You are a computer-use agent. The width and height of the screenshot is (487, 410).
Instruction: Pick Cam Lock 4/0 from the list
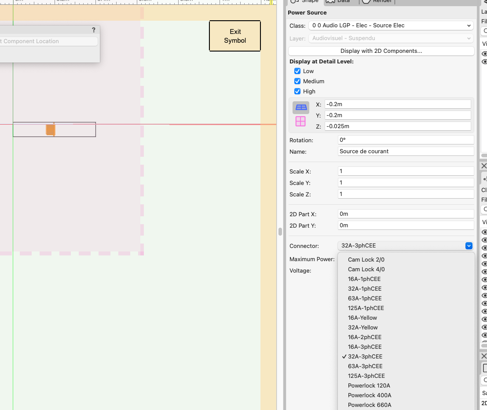click(366, 270)
